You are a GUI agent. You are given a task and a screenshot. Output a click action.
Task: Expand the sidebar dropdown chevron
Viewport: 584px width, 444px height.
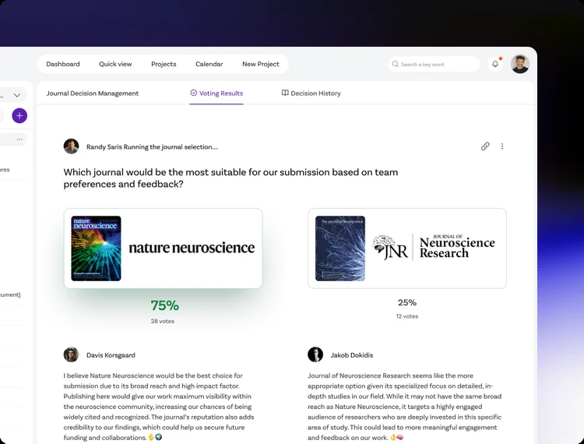point(17,95)
